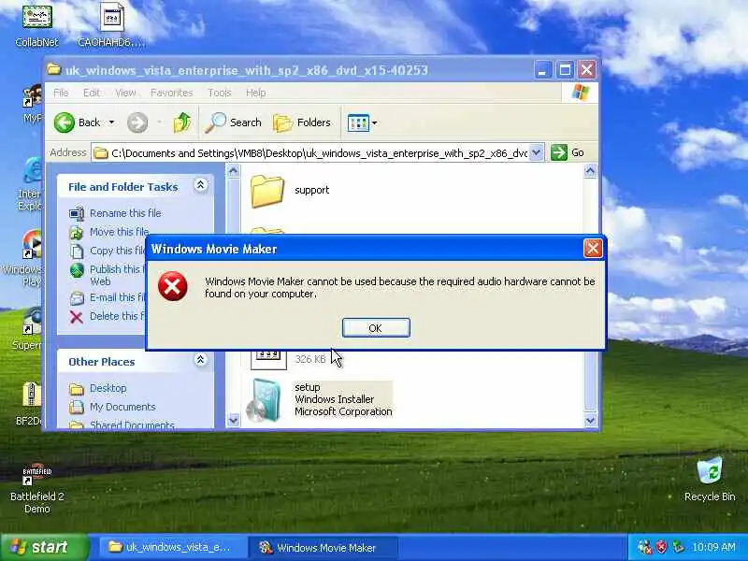Click the task pane scrollbar up arrow

click(x=233, y=171)
